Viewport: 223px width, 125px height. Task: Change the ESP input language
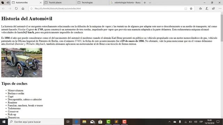[201, 122]
